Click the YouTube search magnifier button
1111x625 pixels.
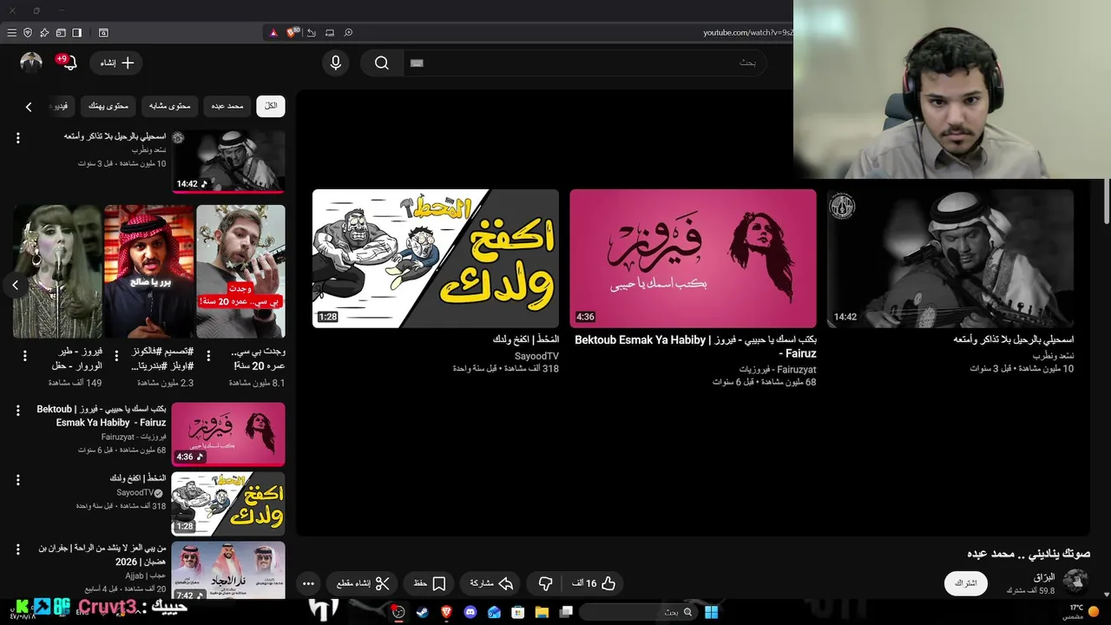[x=382, y=62]
